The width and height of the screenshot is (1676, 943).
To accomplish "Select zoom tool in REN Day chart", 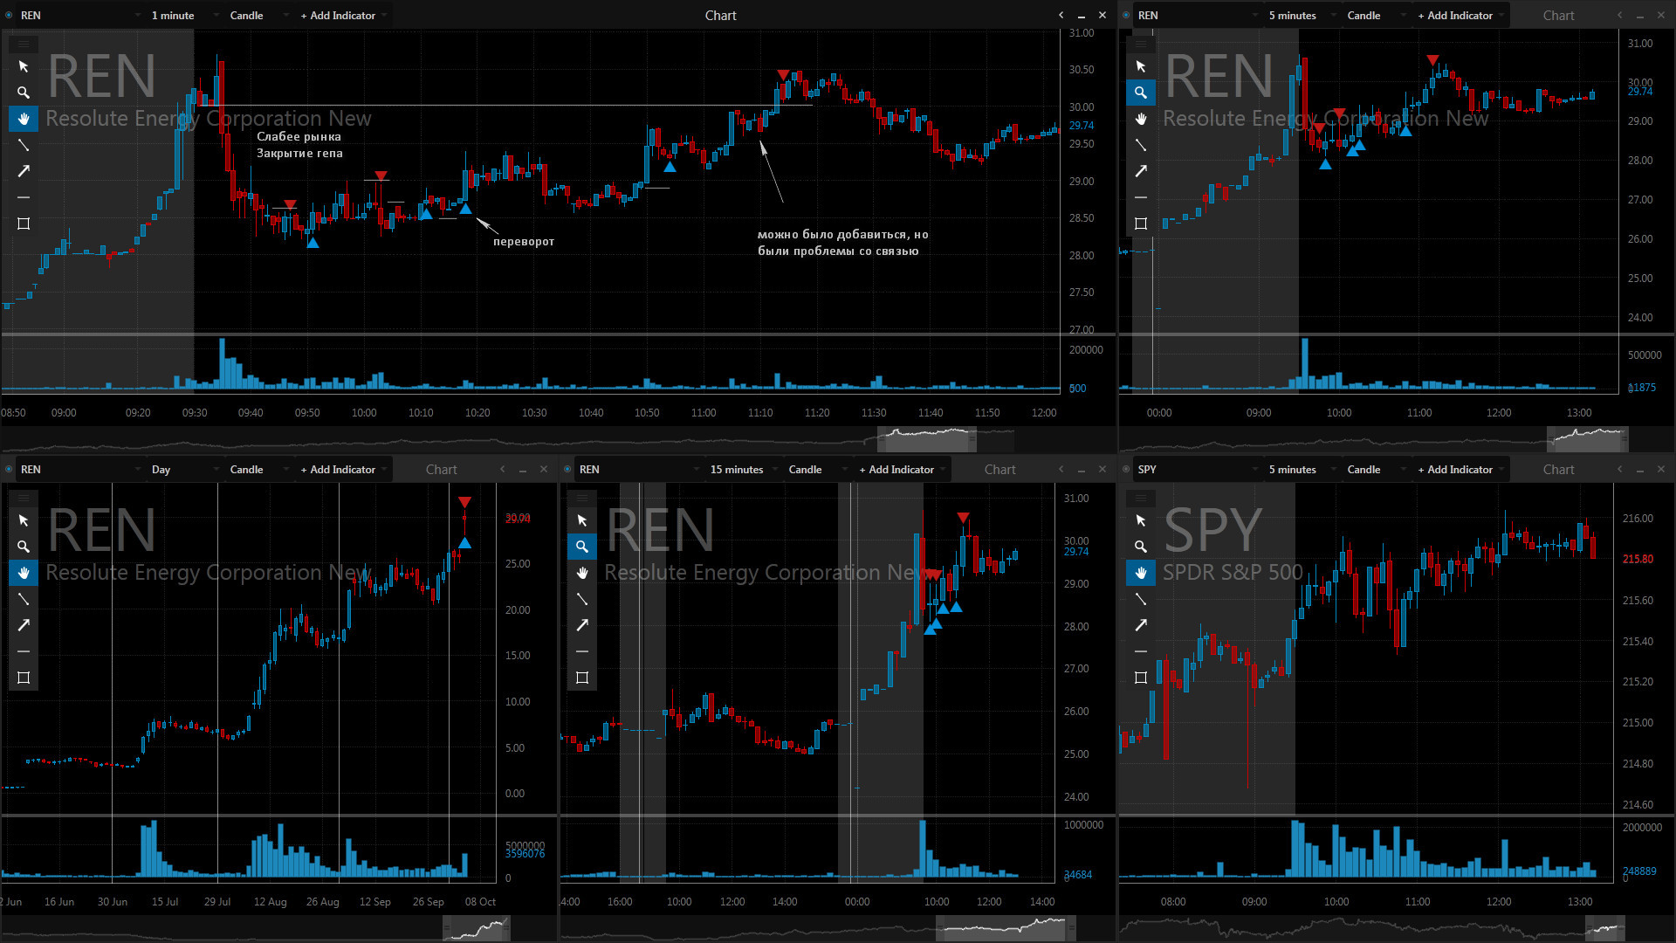I will [24, 547].
